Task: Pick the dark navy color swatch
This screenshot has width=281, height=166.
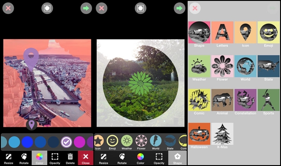Action: [x=53, y=142]
